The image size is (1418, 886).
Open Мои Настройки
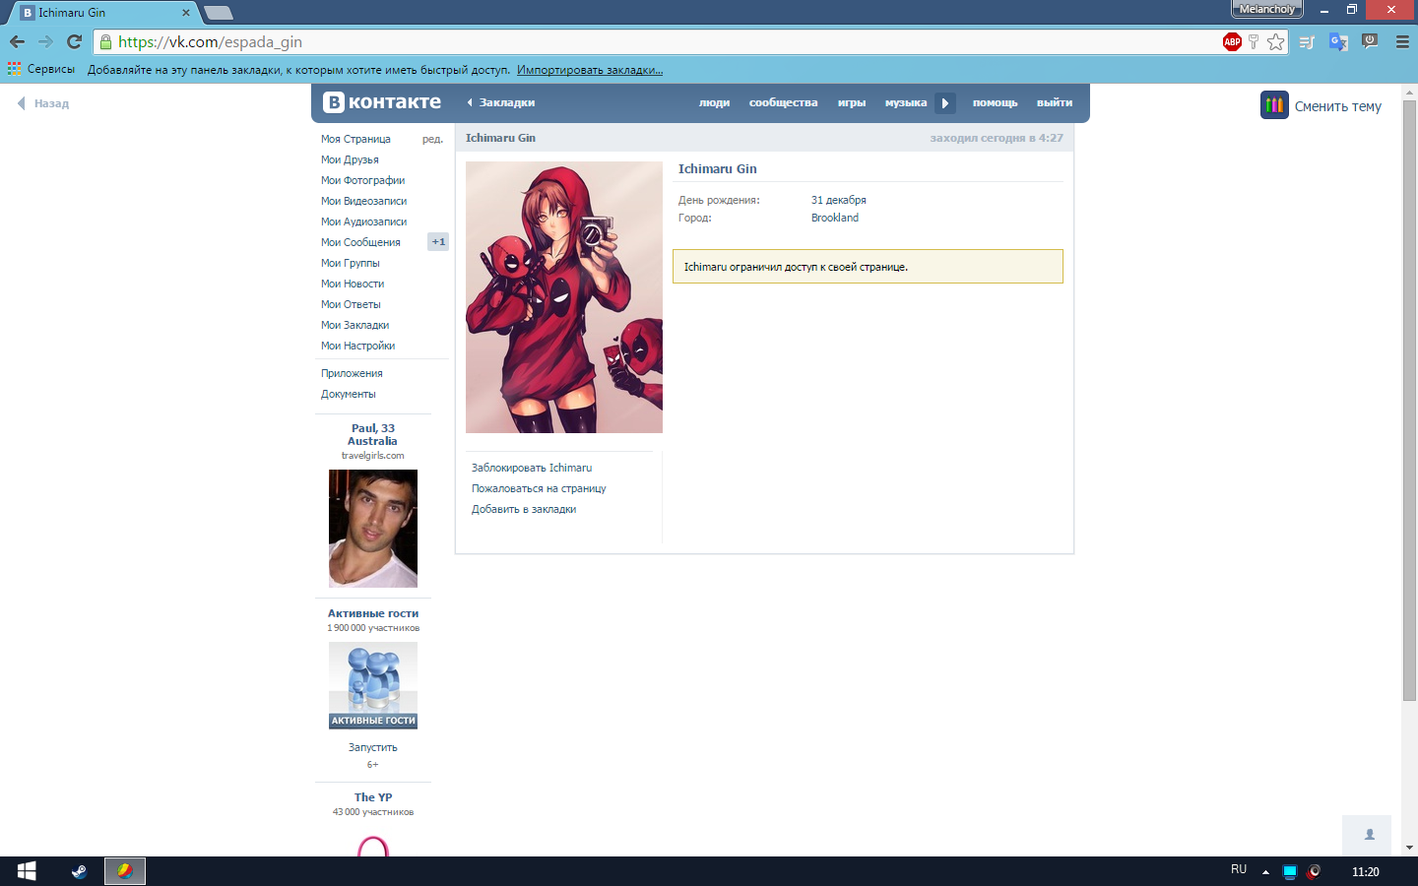(357, 346)
